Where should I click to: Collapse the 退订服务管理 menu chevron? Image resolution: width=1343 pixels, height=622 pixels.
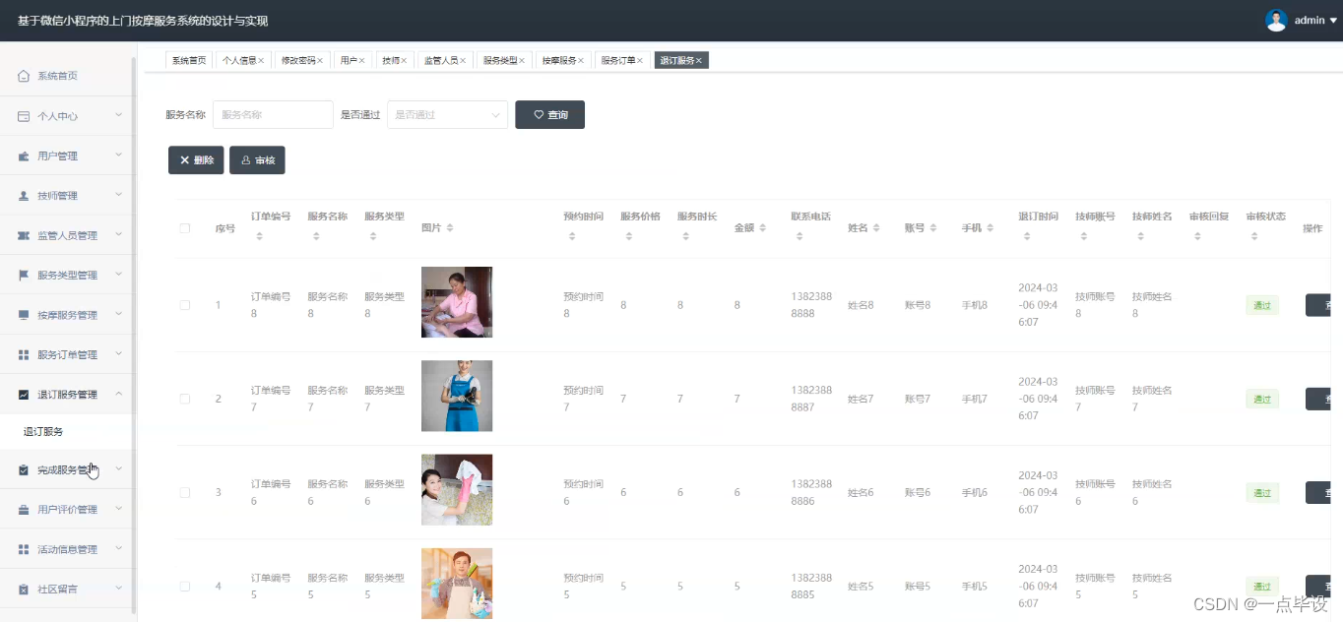[118, 394]
